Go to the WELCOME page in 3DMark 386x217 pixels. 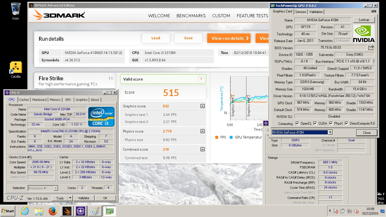159,16
